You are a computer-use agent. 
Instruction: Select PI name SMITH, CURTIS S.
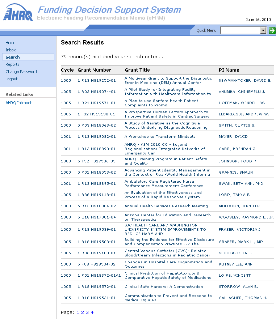click(237, 125)
